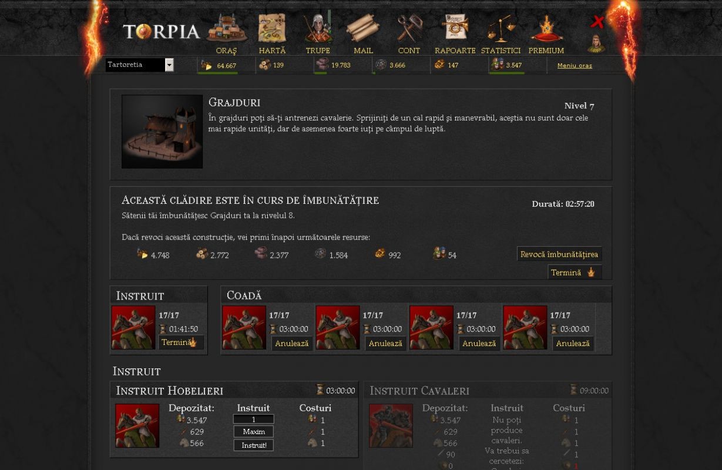Open the Statistici scales icon
This screenshot has width=722, height=470.
click(x=501, y=29)
